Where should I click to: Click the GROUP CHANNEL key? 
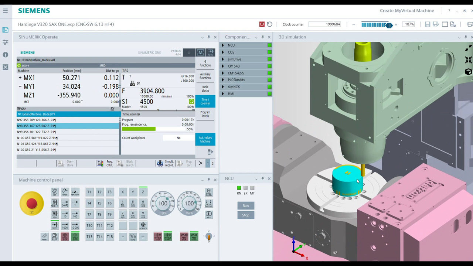pyautogui.click(x=209, y=203)
